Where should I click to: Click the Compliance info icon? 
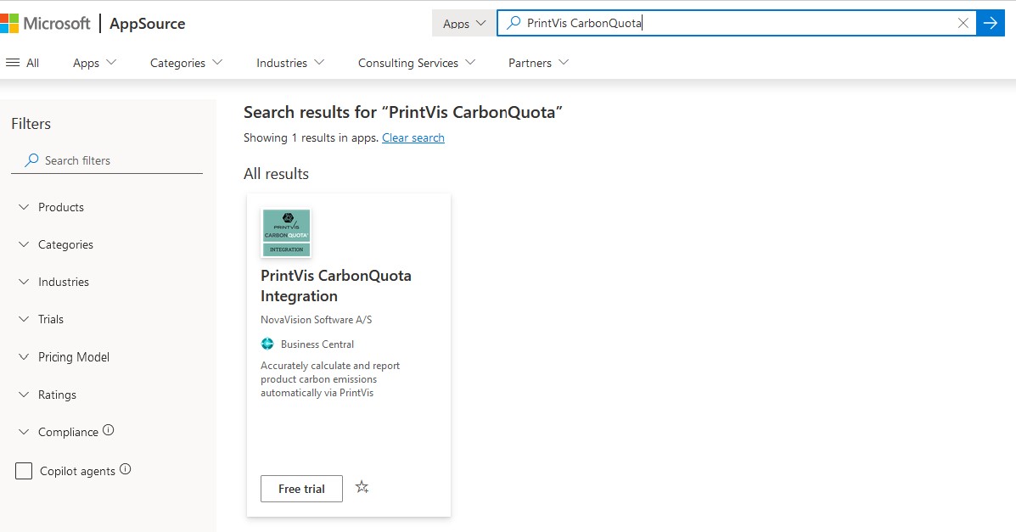tap(108, 430)
